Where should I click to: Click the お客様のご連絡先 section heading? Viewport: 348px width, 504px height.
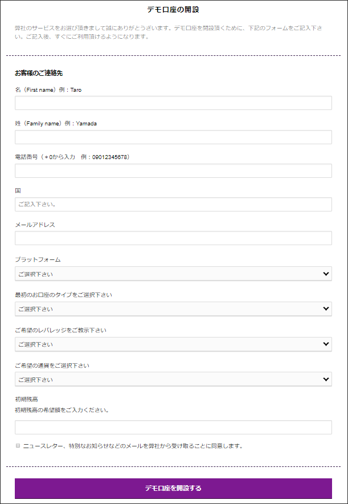39,74
